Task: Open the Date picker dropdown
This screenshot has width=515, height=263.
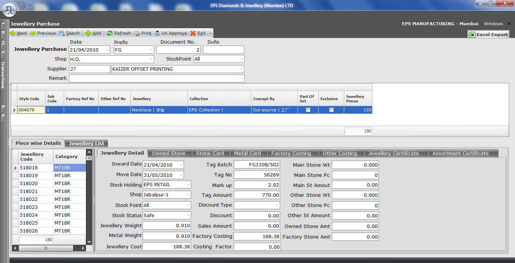Action: [x=107, y=50]
